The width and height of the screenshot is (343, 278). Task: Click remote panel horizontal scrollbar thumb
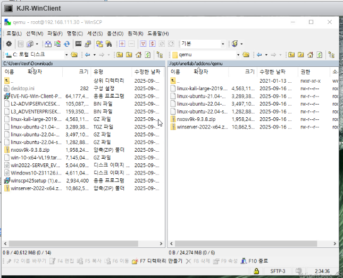(246, 244)
